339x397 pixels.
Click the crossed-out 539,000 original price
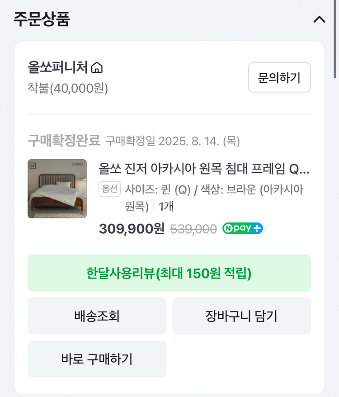pyautogui.click(x=193, y=229)
